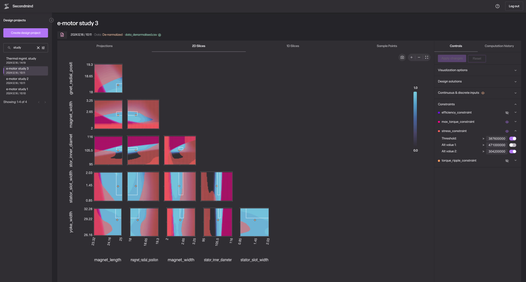Enter fullscreen view of plots
Screen dimensions: 526x282
pos(427,58)
